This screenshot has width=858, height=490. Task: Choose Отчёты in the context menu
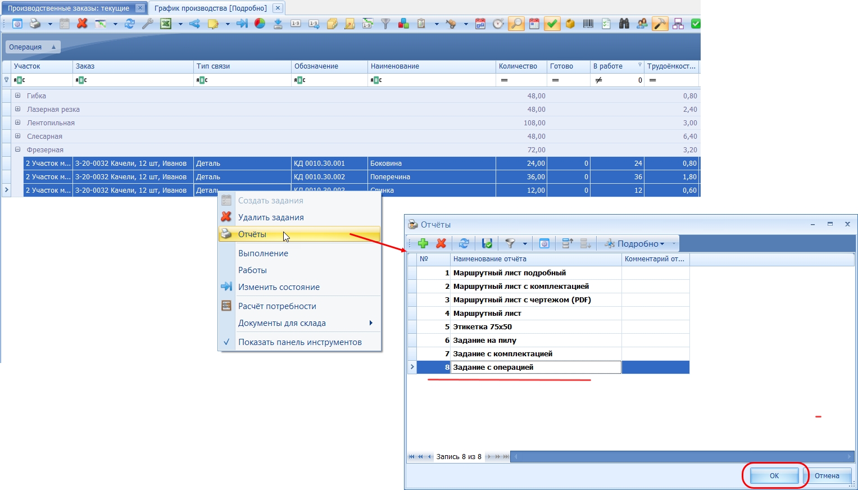(x=299, y=234)
